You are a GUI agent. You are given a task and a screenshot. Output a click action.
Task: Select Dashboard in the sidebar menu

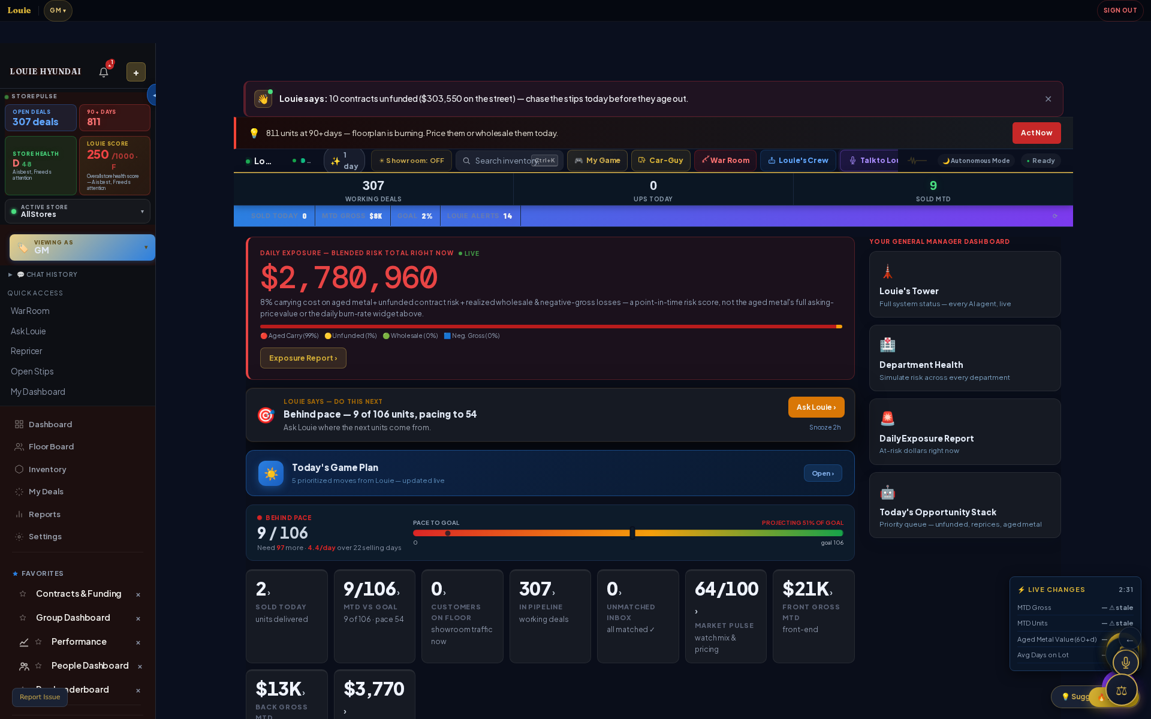click(x=50, y=424)
